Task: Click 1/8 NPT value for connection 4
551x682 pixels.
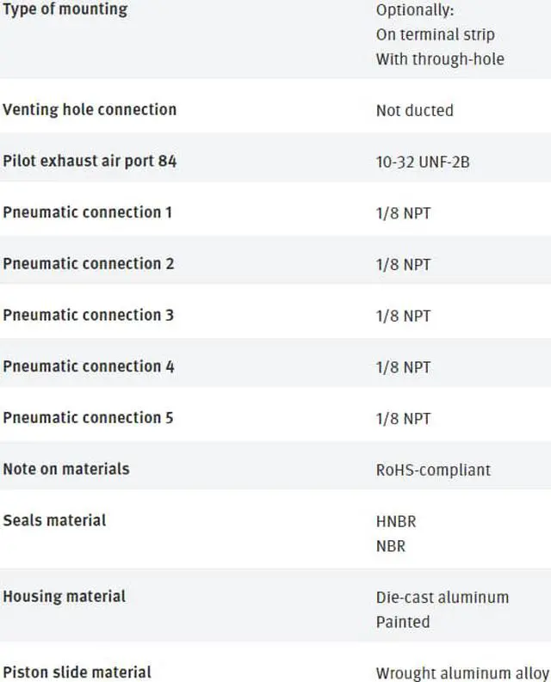Action: coord(403,367)
